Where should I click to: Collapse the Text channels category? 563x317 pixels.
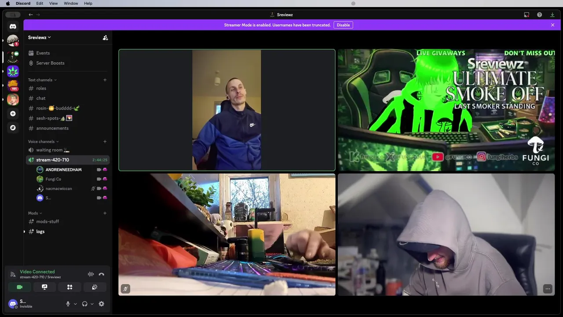pyautogui.click(x=42, y=80)
